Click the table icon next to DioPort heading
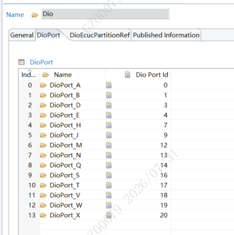The height and width of the screenshot is (235, 234). click(21, 62)
